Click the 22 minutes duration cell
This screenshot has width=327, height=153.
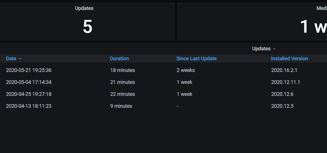point(123,94)
